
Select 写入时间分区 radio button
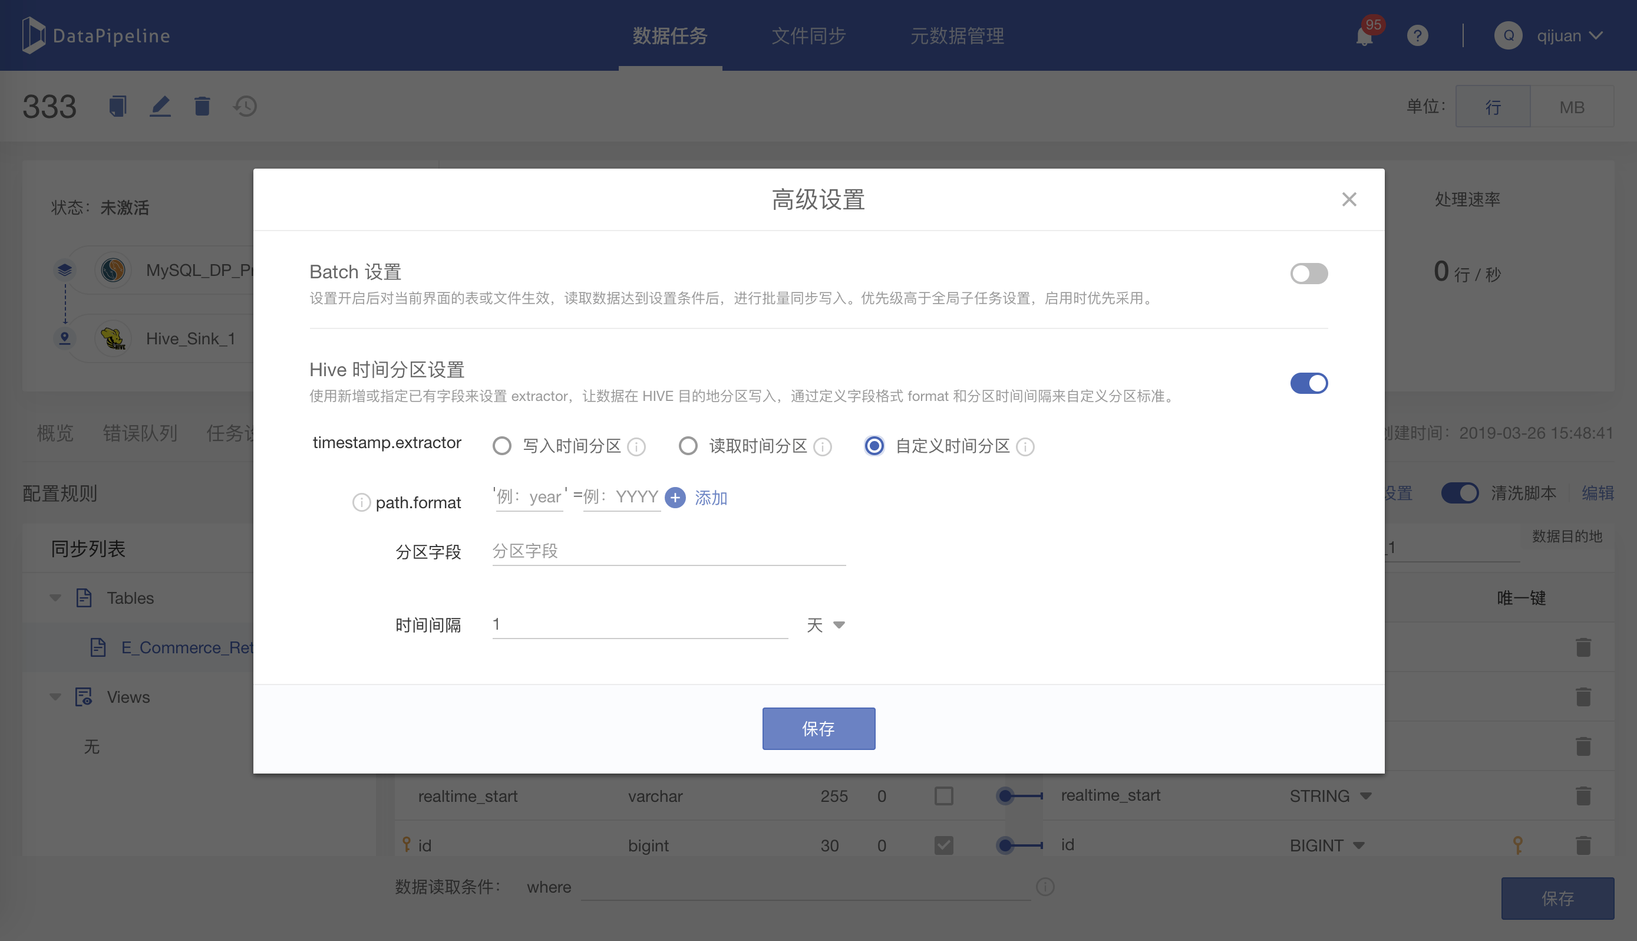click(x=501, y=446)
